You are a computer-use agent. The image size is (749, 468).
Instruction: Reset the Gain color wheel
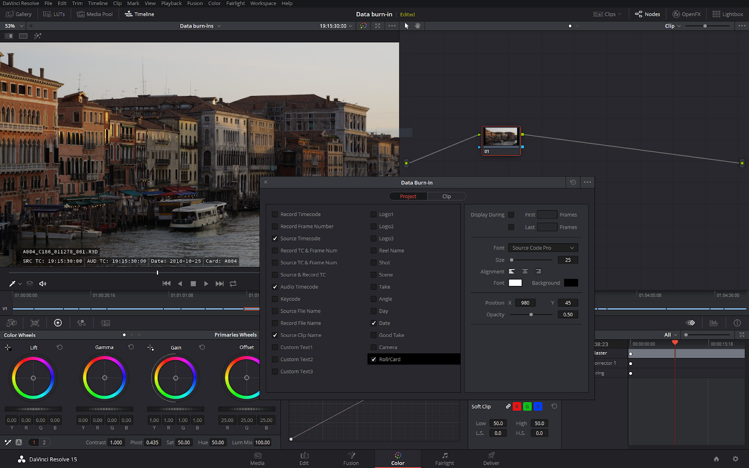coord(202,347)
